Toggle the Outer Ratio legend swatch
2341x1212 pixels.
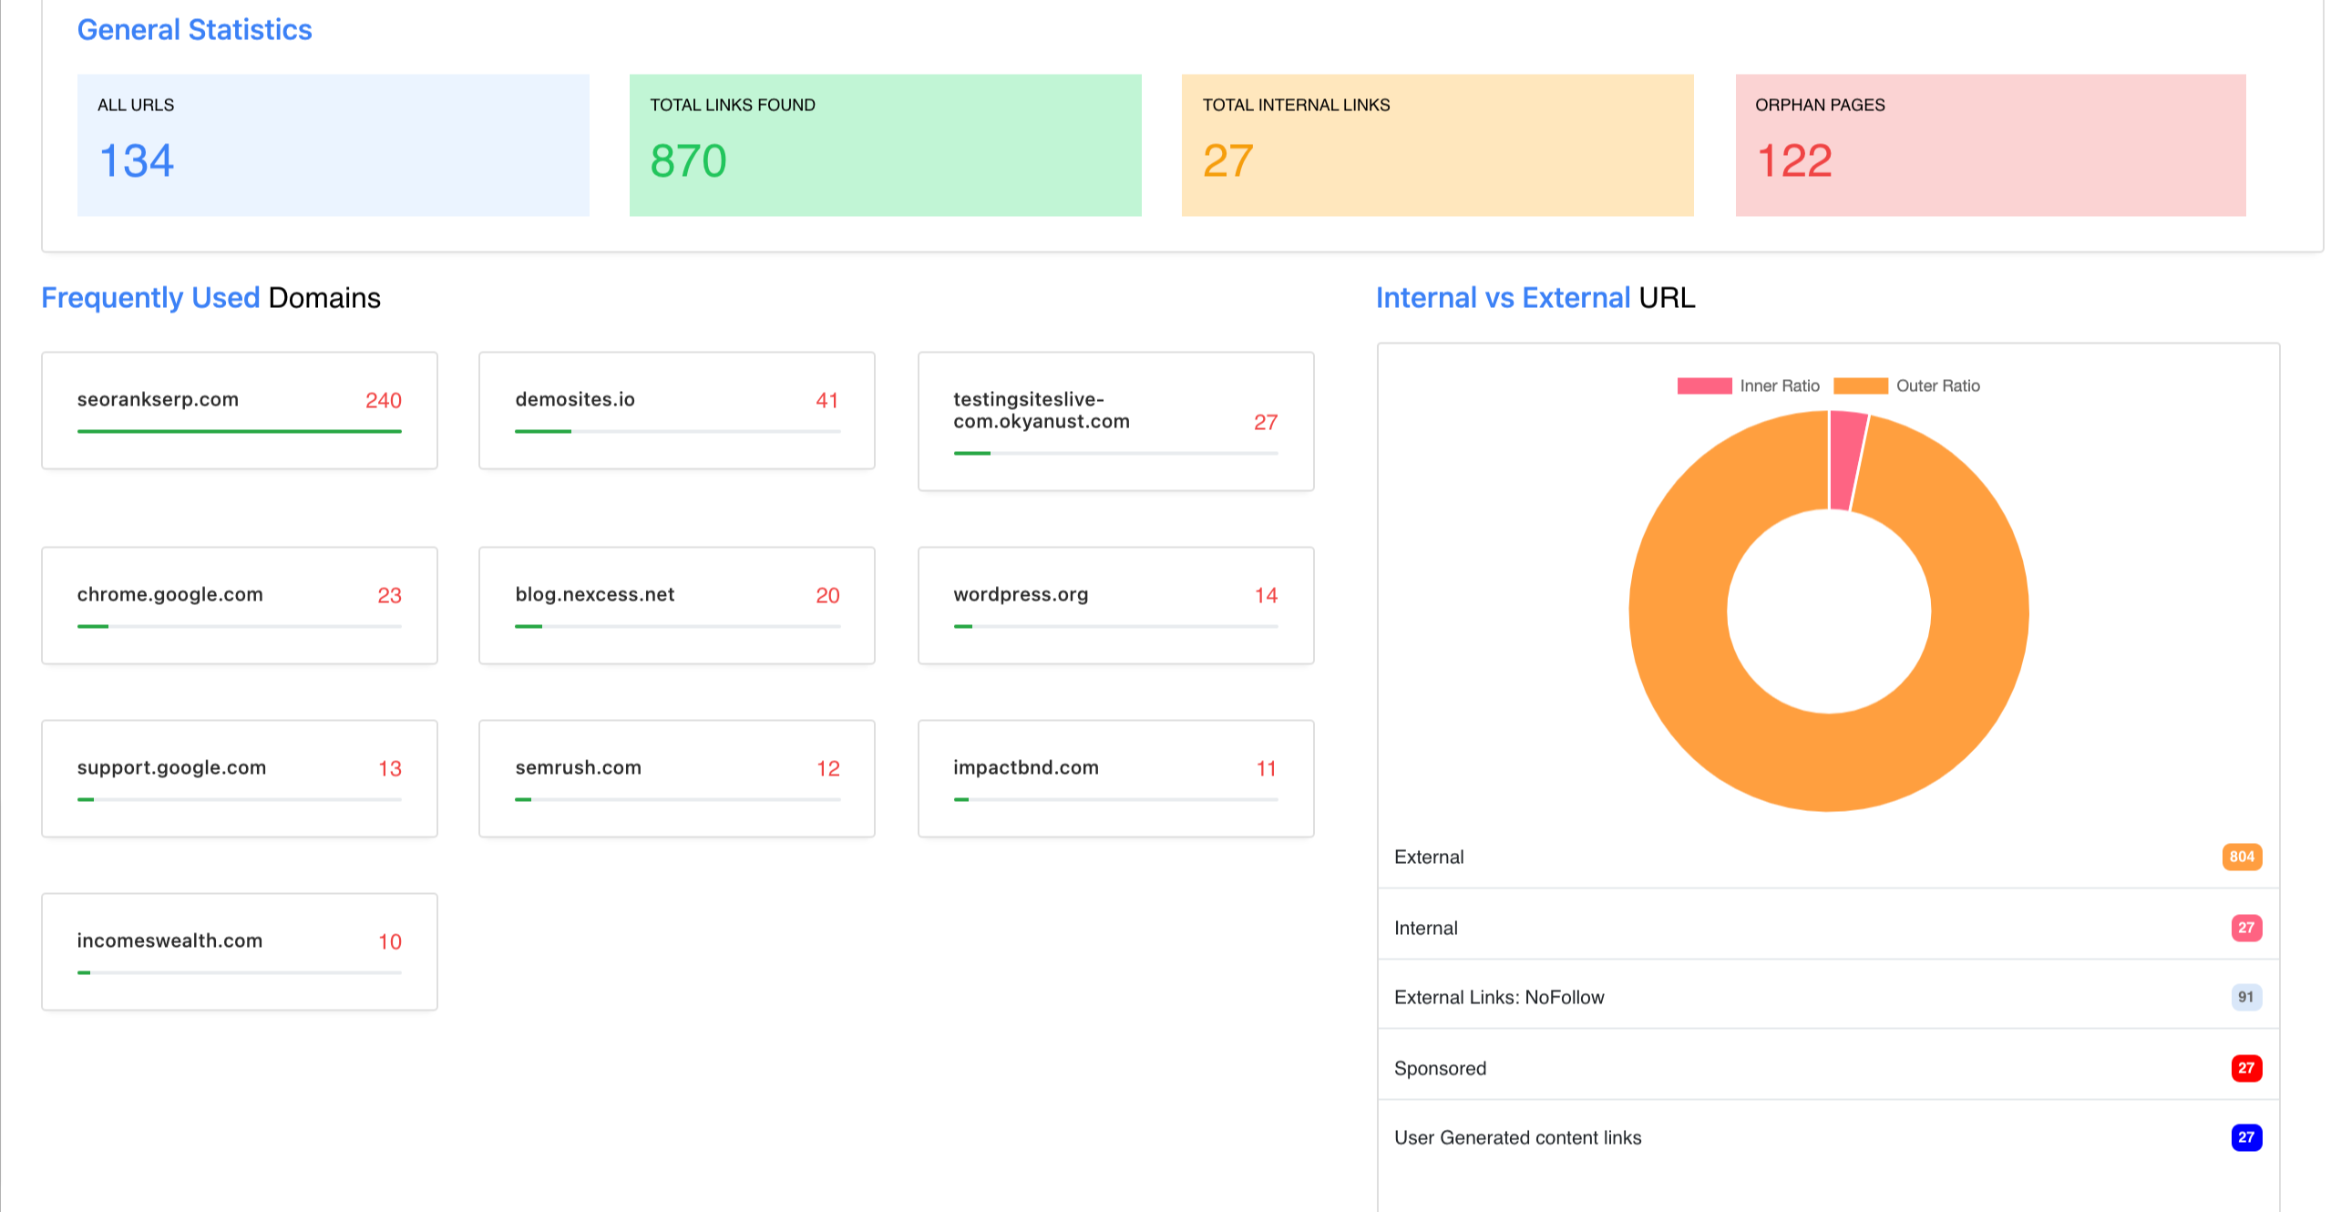tap(1860, 385)
